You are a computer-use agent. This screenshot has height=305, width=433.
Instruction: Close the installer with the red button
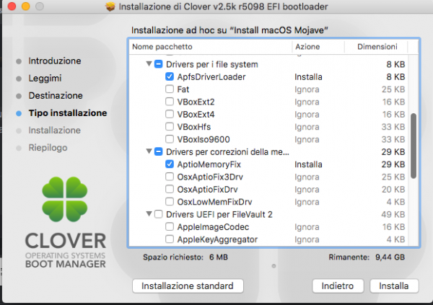12,6
